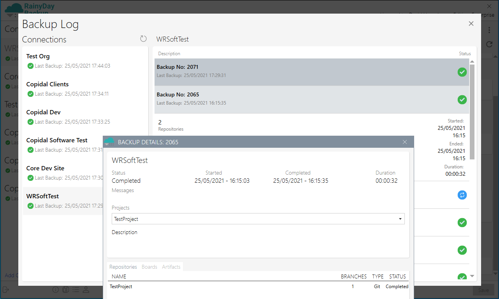Select the Copidal Clients connection
The width and height of the screenshot is (499, 299).
(x=85, y=89)
